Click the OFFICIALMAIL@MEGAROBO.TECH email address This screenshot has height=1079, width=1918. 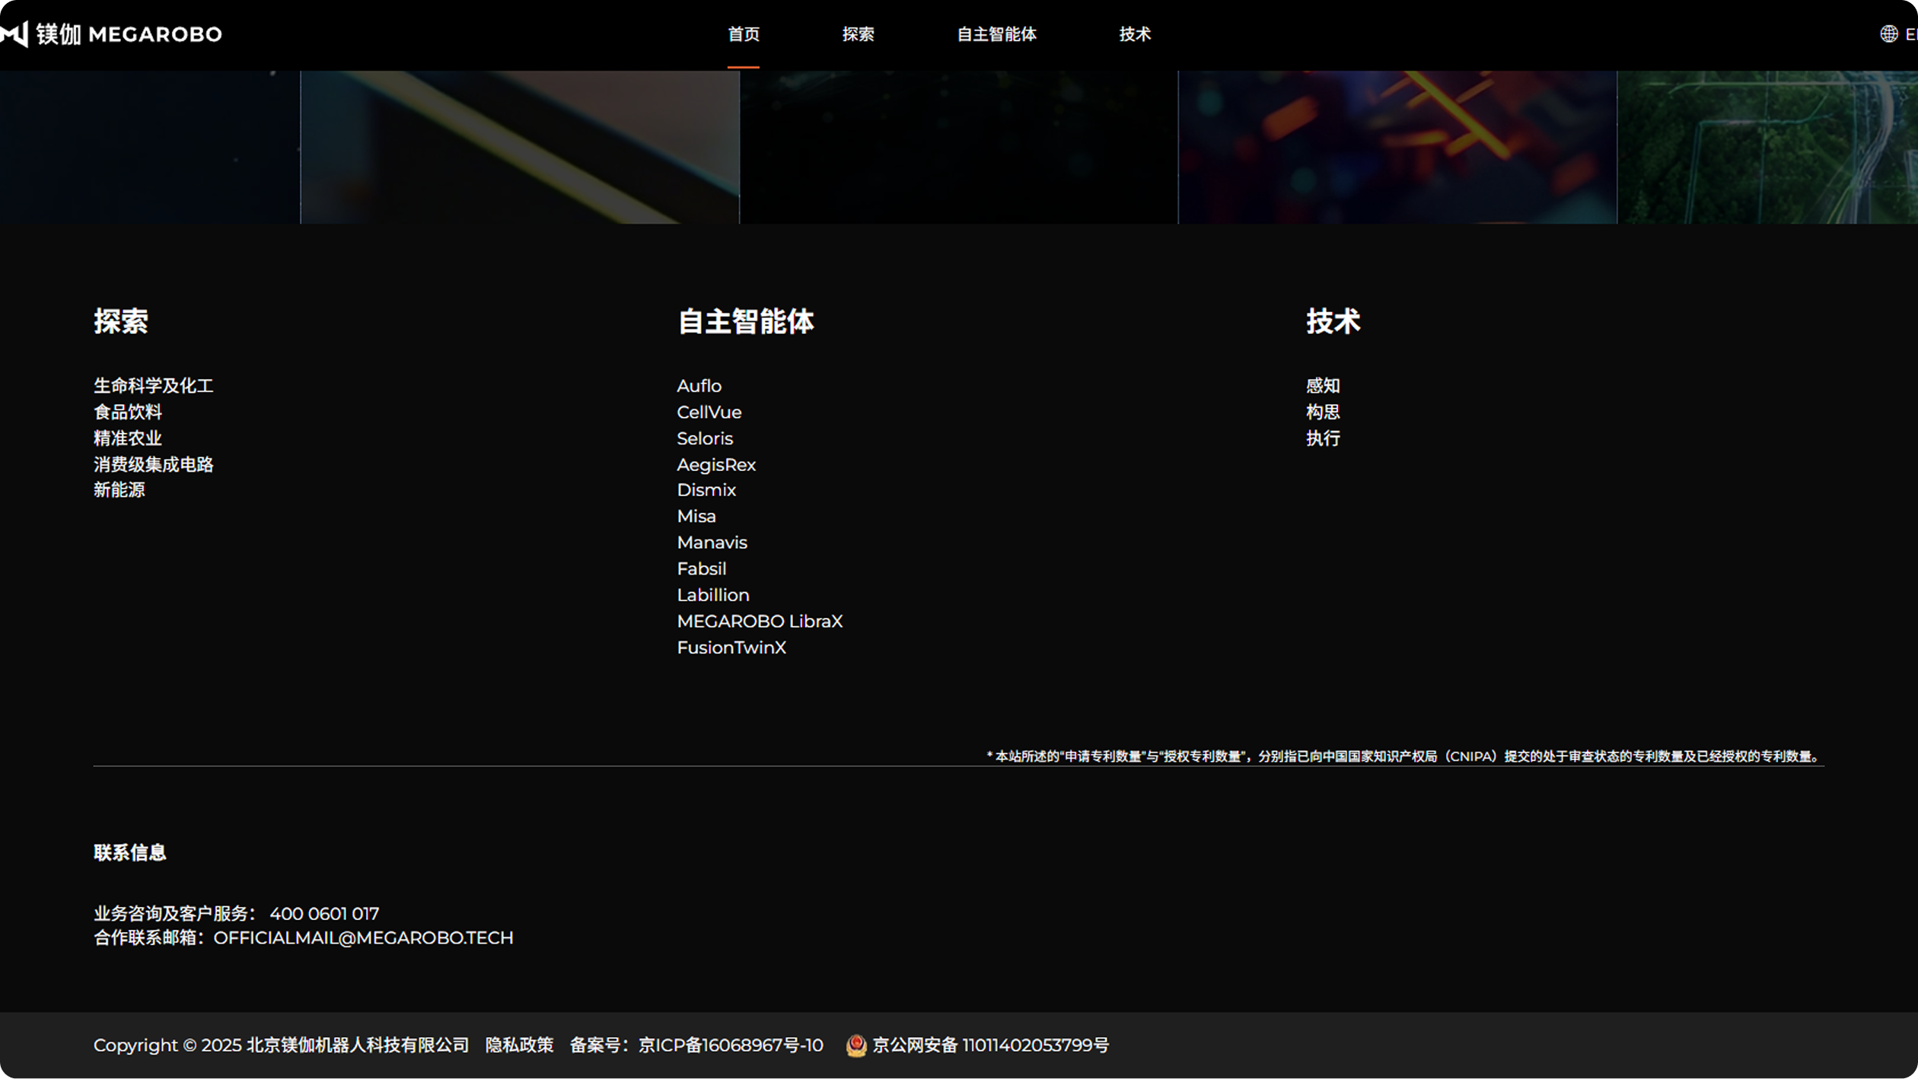pyautogui.click(x=364, y=937)
